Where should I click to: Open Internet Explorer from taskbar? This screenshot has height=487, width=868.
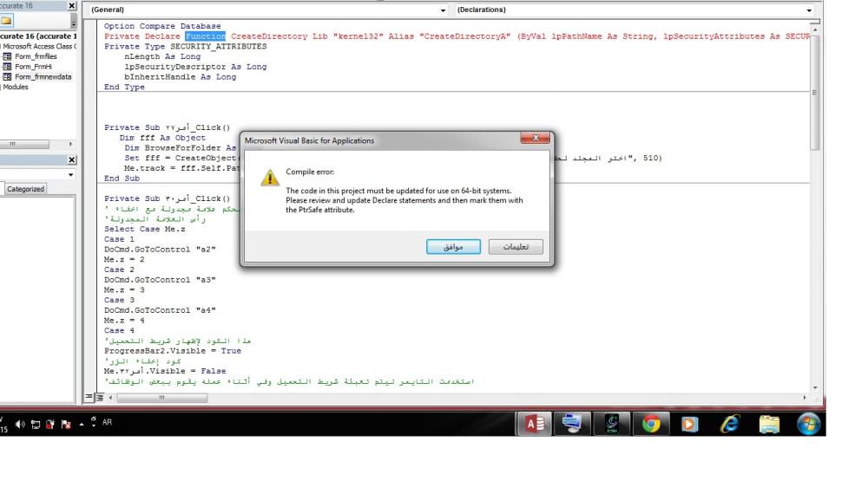[x=730, y=424]
